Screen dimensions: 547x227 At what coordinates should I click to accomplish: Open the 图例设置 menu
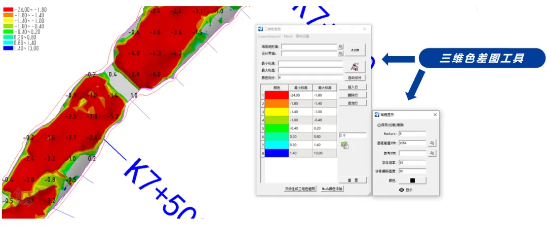pos(303,36)
